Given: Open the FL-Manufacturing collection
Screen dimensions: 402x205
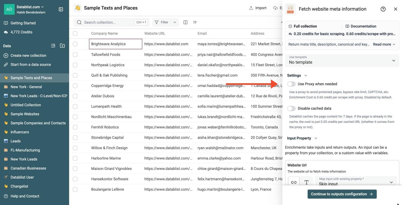Looking at the screenshot, I should pos(35,150).
